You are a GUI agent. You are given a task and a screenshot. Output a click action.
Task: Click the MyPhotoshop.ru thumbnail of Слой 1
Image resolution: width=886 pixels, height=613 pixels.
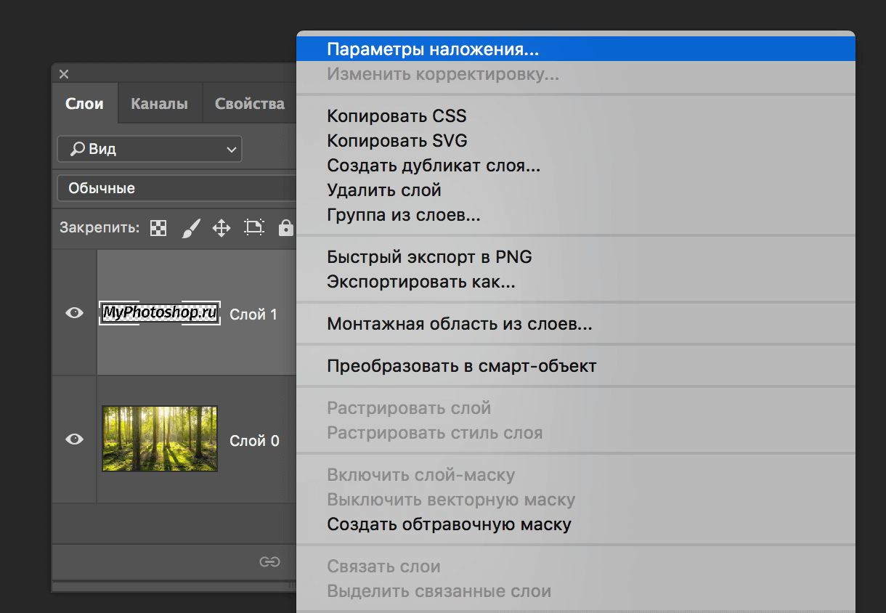[160, 313]
